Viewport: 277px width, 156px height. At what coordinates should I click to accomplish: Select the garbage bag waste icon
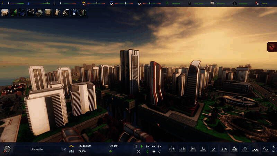tap(55, 3)
